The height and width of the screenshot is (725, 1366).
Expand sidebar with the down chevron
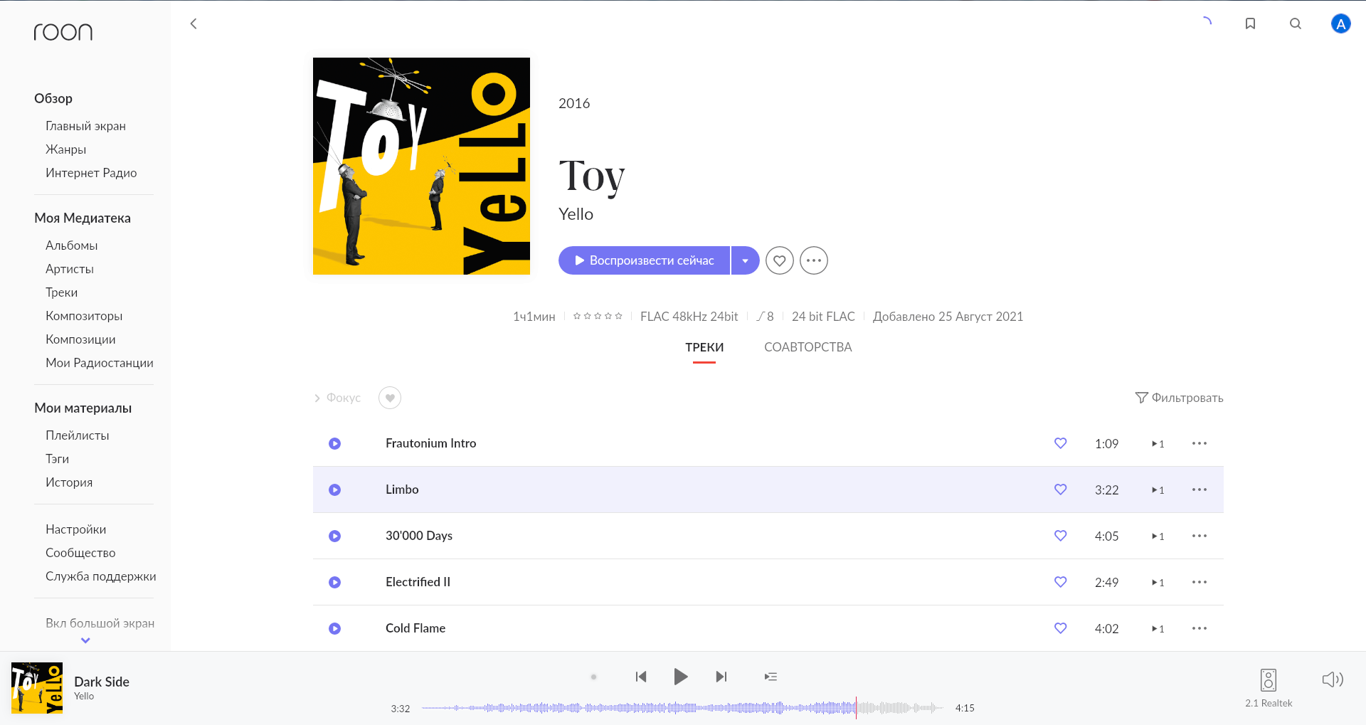pyautogui.click(x=85, y=640)
